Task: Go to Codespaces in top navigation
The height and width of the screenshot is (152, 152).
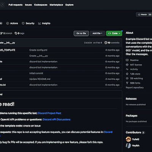Action: click(x=41, y=5)
